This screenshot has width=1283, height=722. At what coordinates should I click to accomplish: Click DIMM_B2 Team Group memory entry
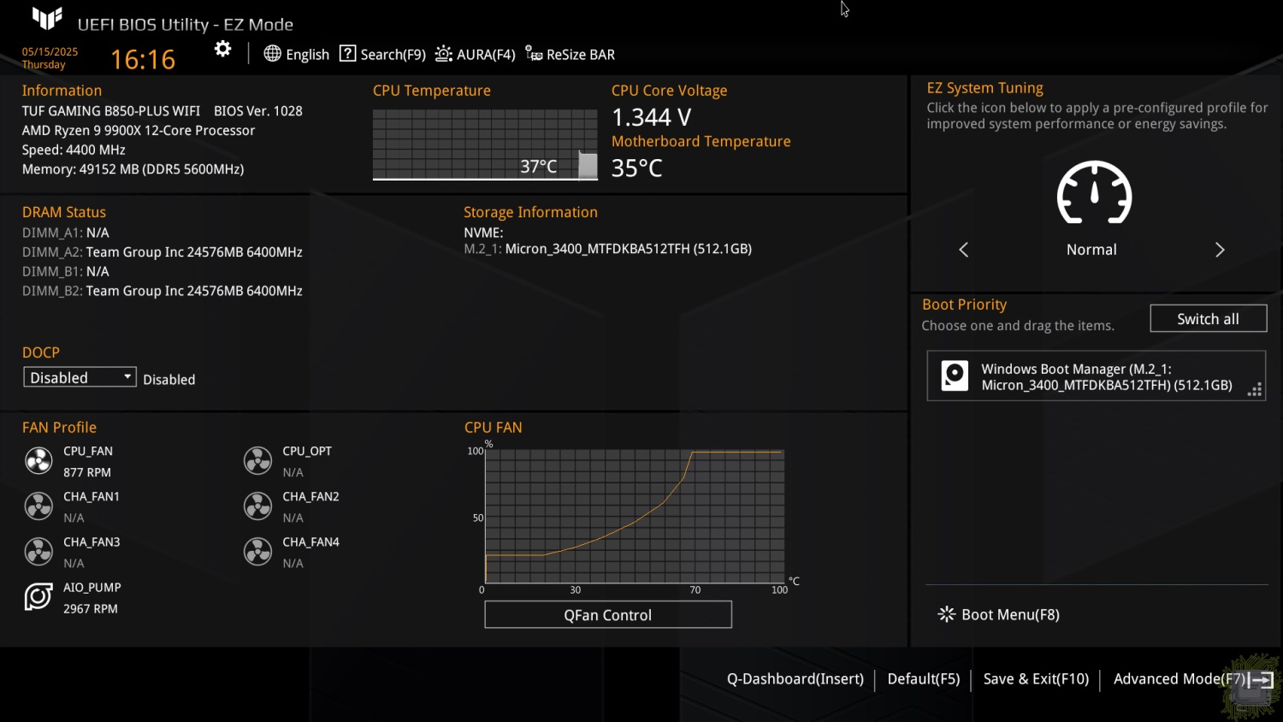(163, 291)
